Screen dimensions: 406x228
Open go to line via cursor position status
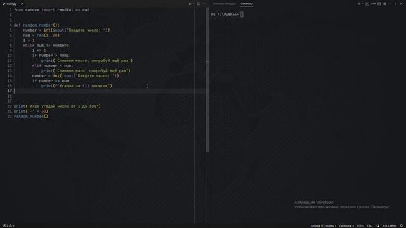324,225
